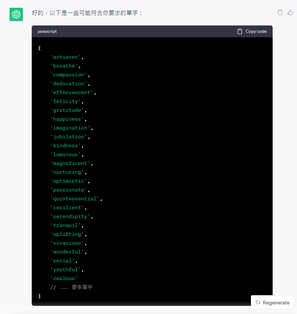Image resolution: width=297 pixels, height=314 pixels.
Task: Click the word 'imagination' in the code
Action: (x=70, y=128)
